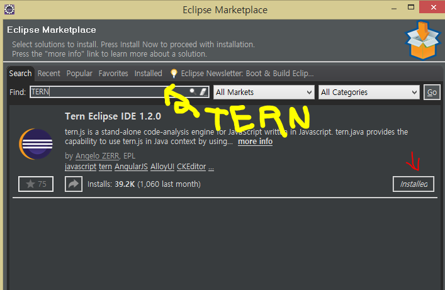This screenshot has width=445, height=290.
Task: Click the lightbulb newsletter icon
Action: click(174, 74)
